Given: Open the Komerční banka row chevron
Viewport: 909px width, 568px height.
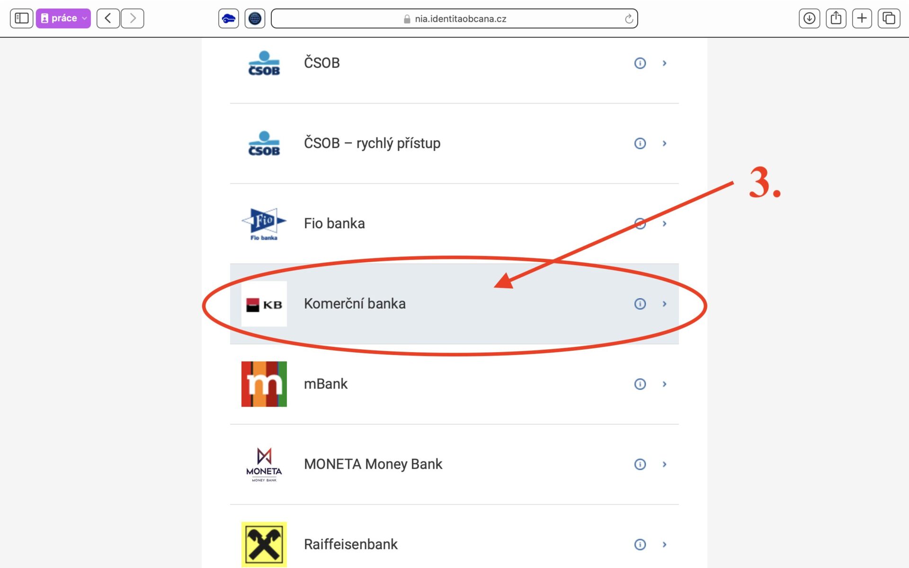Looking at the screenshot, I should point(665,304).
